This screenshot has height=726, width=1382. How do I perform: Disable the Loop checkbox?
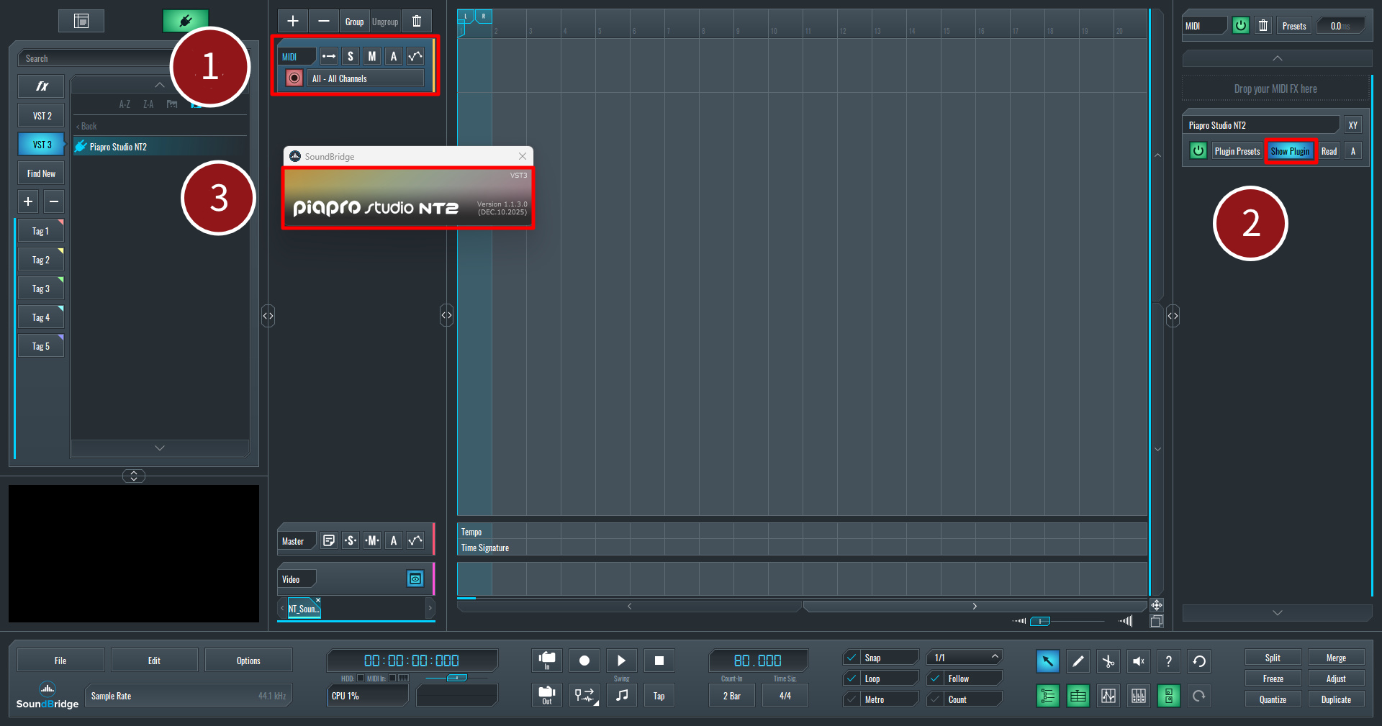852,679
